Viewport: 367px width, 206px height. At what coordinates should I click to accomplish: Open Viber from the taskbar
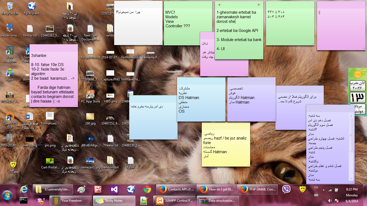point(286,189)
